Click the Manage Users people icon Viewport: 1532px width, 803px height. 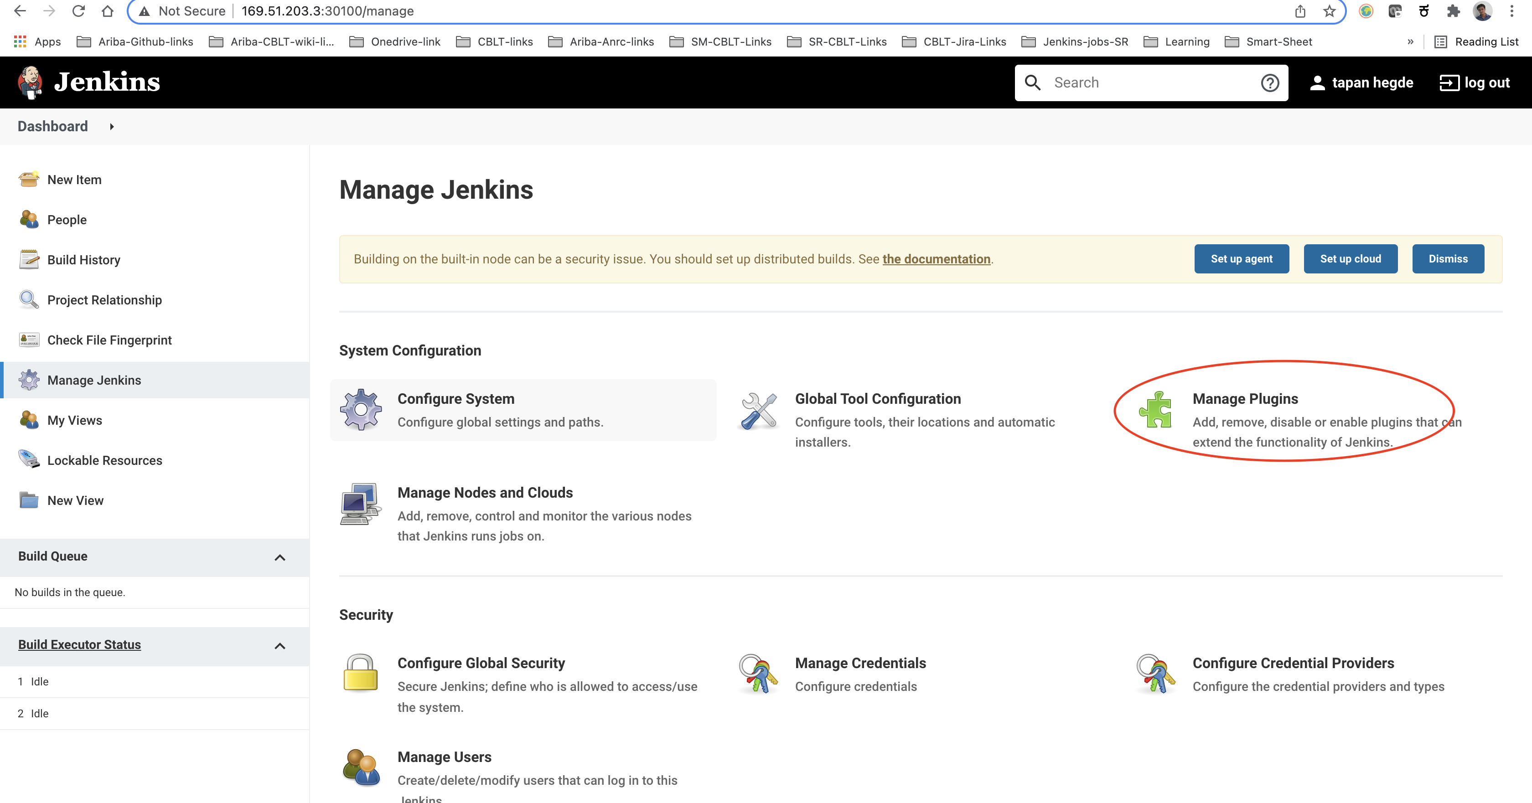tap(360, 767)
